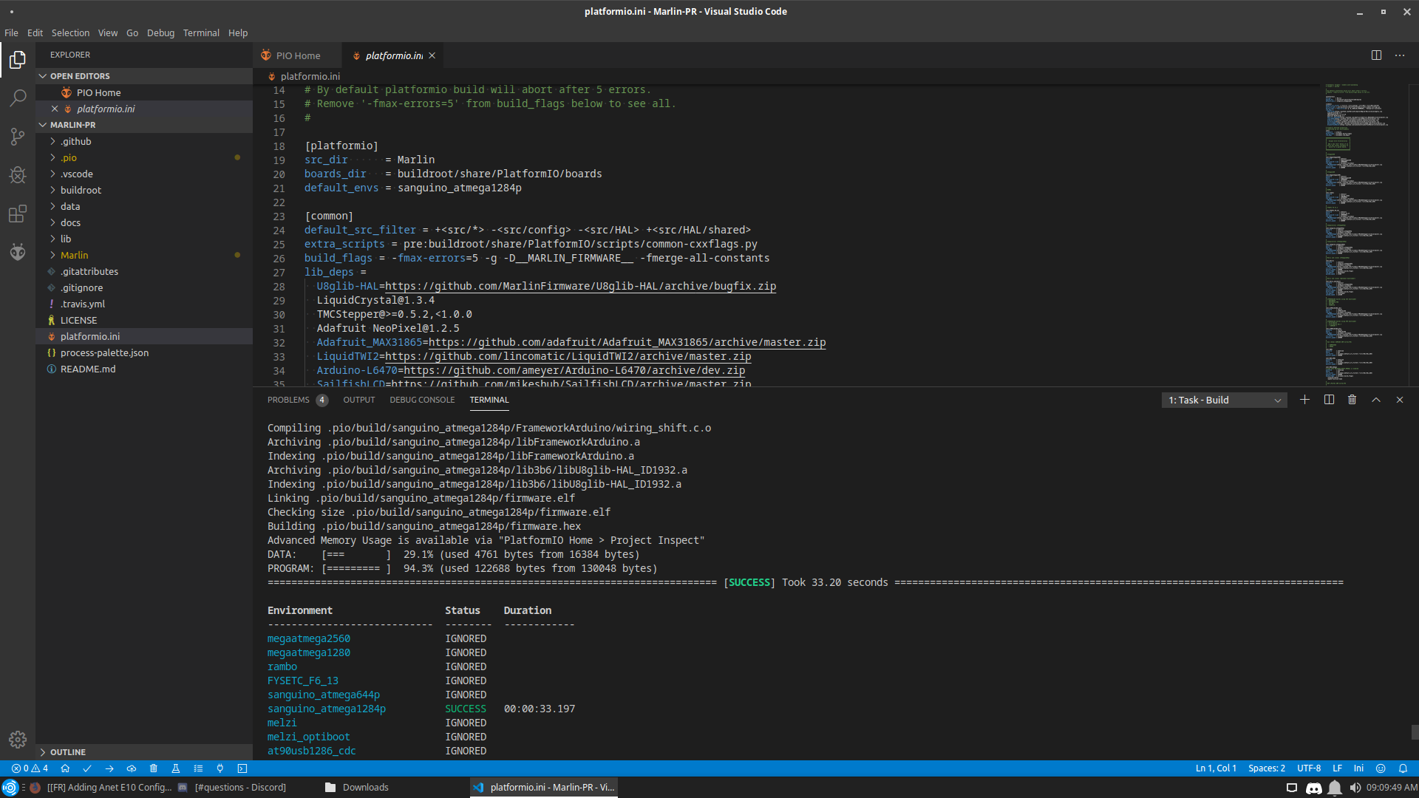Kill terminal with the trash icon
The width and height of the screenshot is (1419, 798).
point(1352,400)
